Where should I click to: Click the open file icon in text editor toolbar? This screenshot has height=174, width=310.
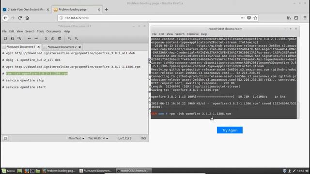(12, 39)
